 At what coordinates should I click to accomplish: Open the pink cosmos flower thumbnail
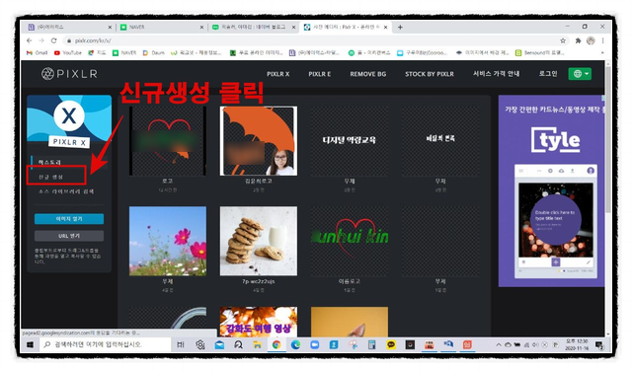tap(168, 241)
